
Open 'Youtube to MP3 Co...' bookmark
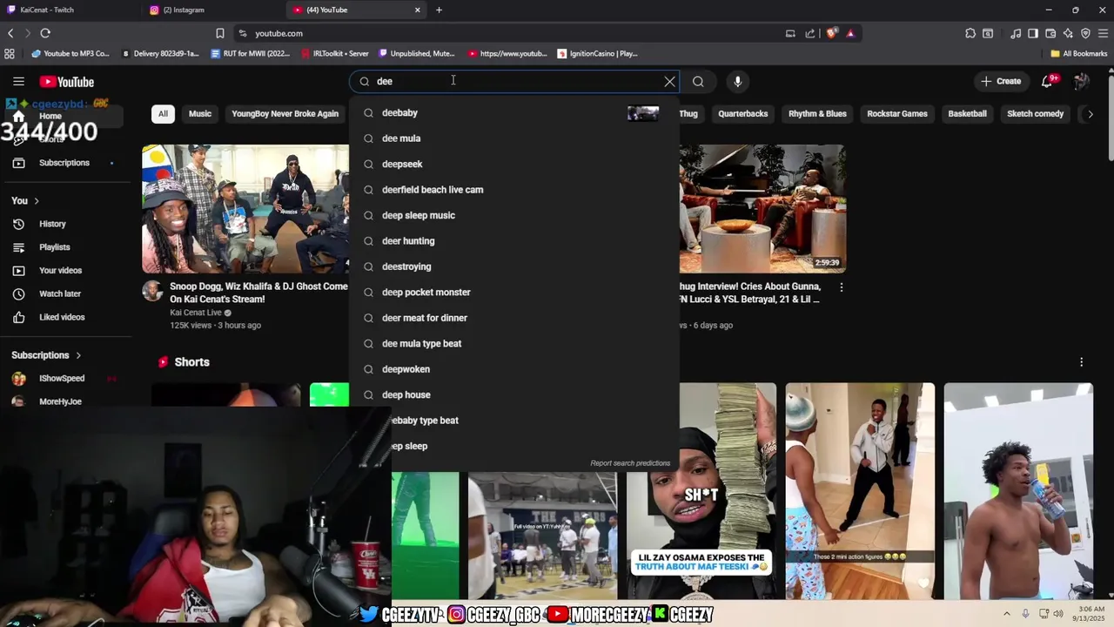70,54
